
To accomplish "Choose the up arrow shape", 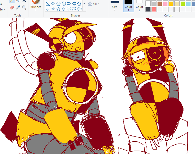I will pos(79,4).
